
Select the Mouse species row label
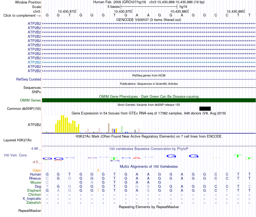pos(36,183)
